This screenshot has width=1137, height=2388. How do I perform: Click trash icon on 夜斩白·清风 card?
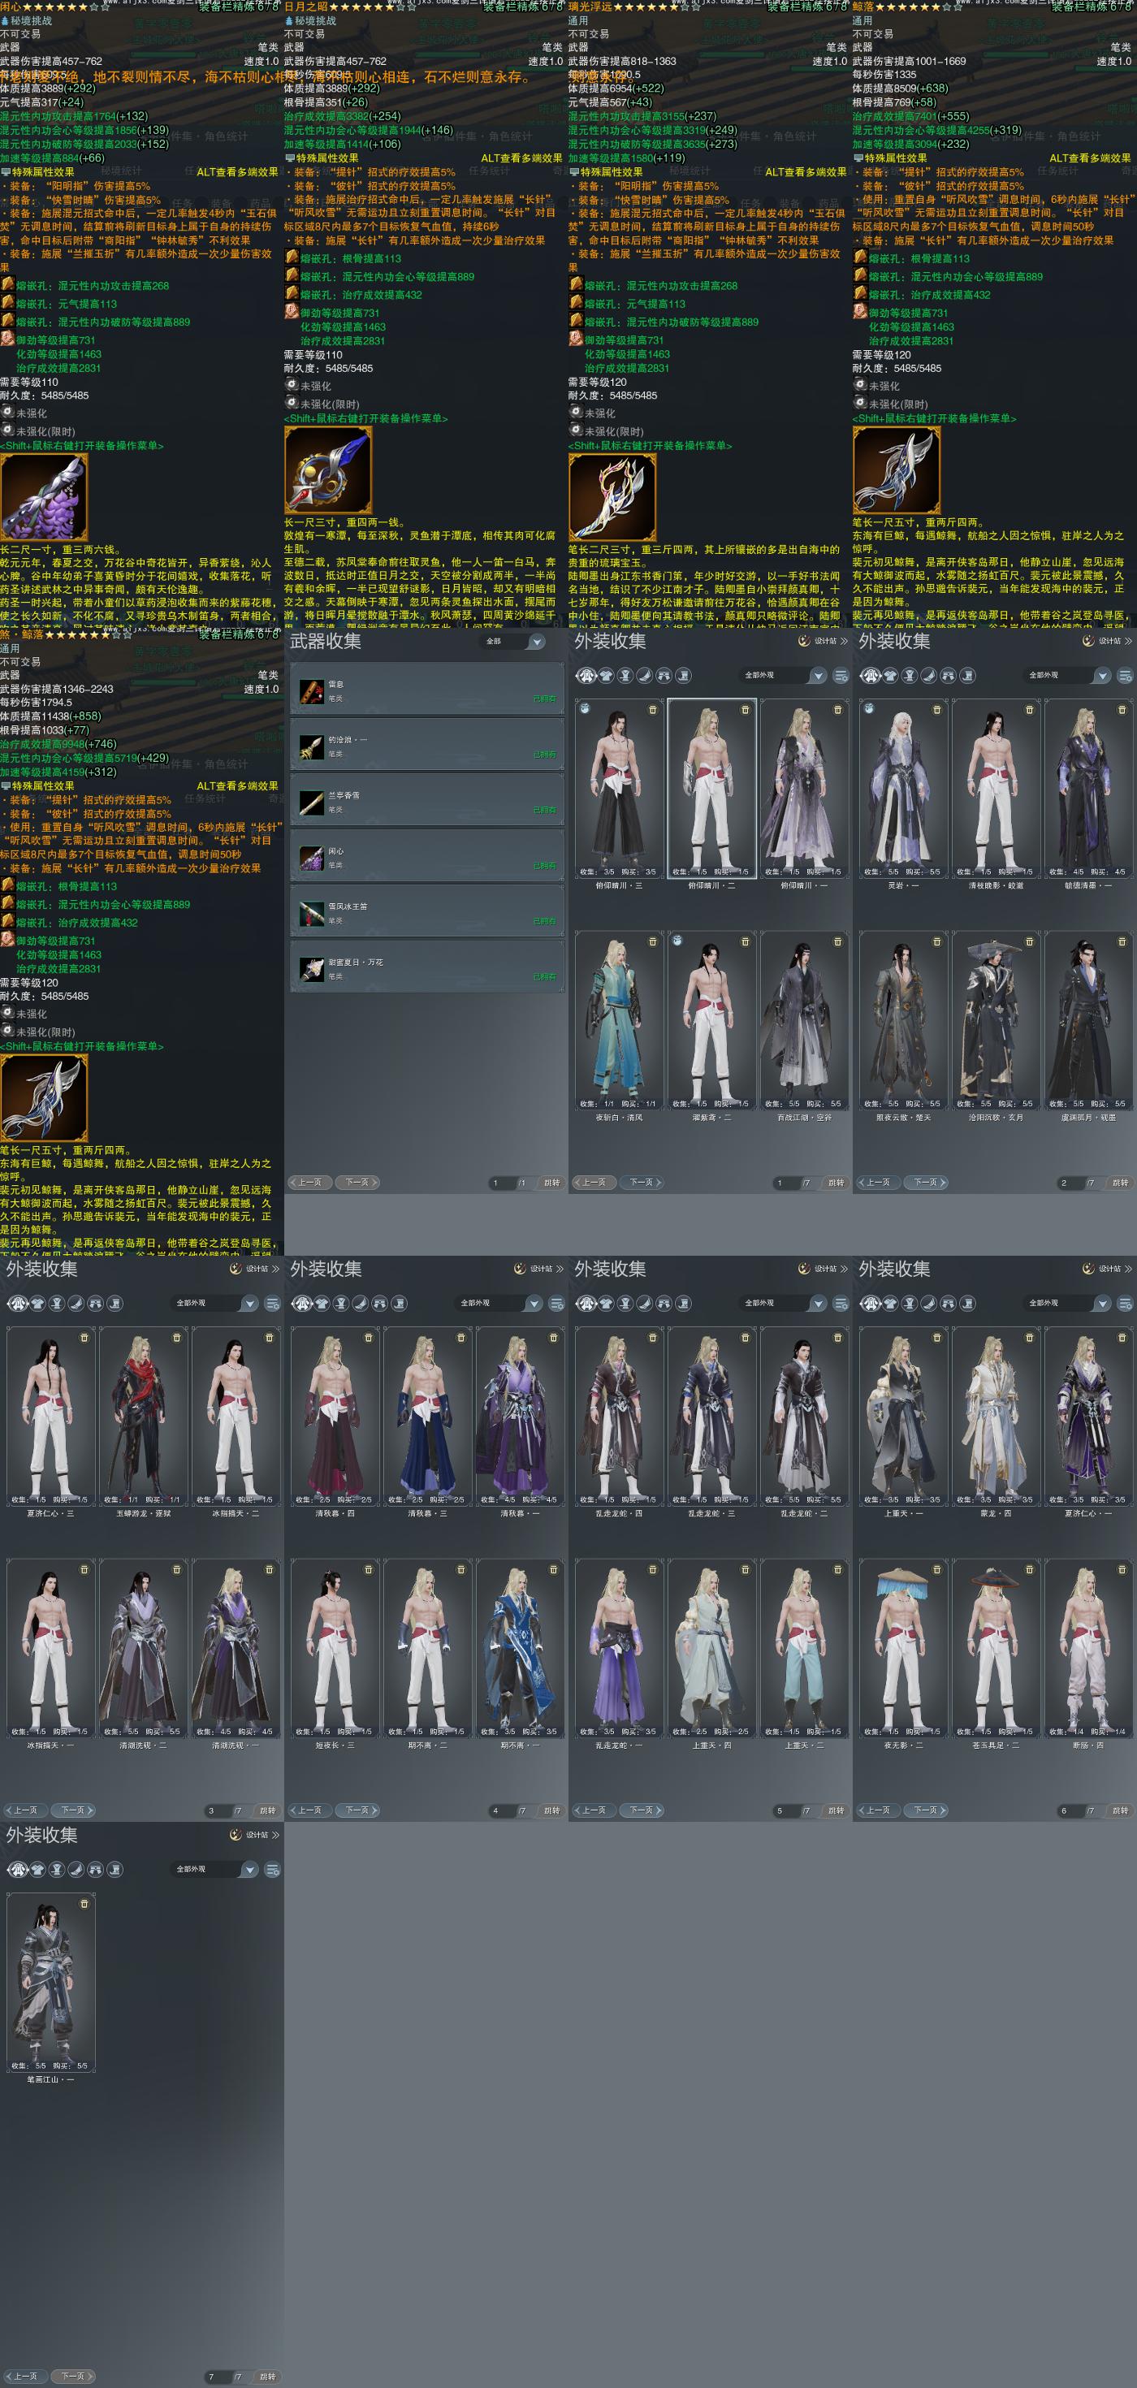(652, 942)
